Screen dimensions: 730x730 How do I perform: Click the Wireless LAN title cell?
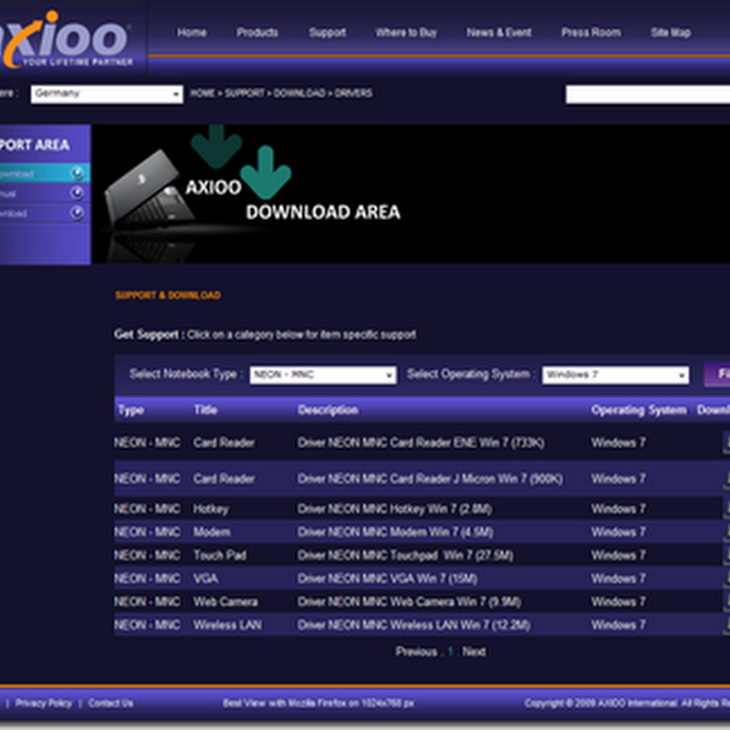point(227,625)
